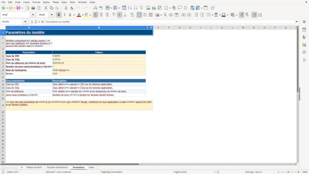The width and height of the screenshot is (309, 174).
Task: Toggle wrap text
Action: pos(132,15)
